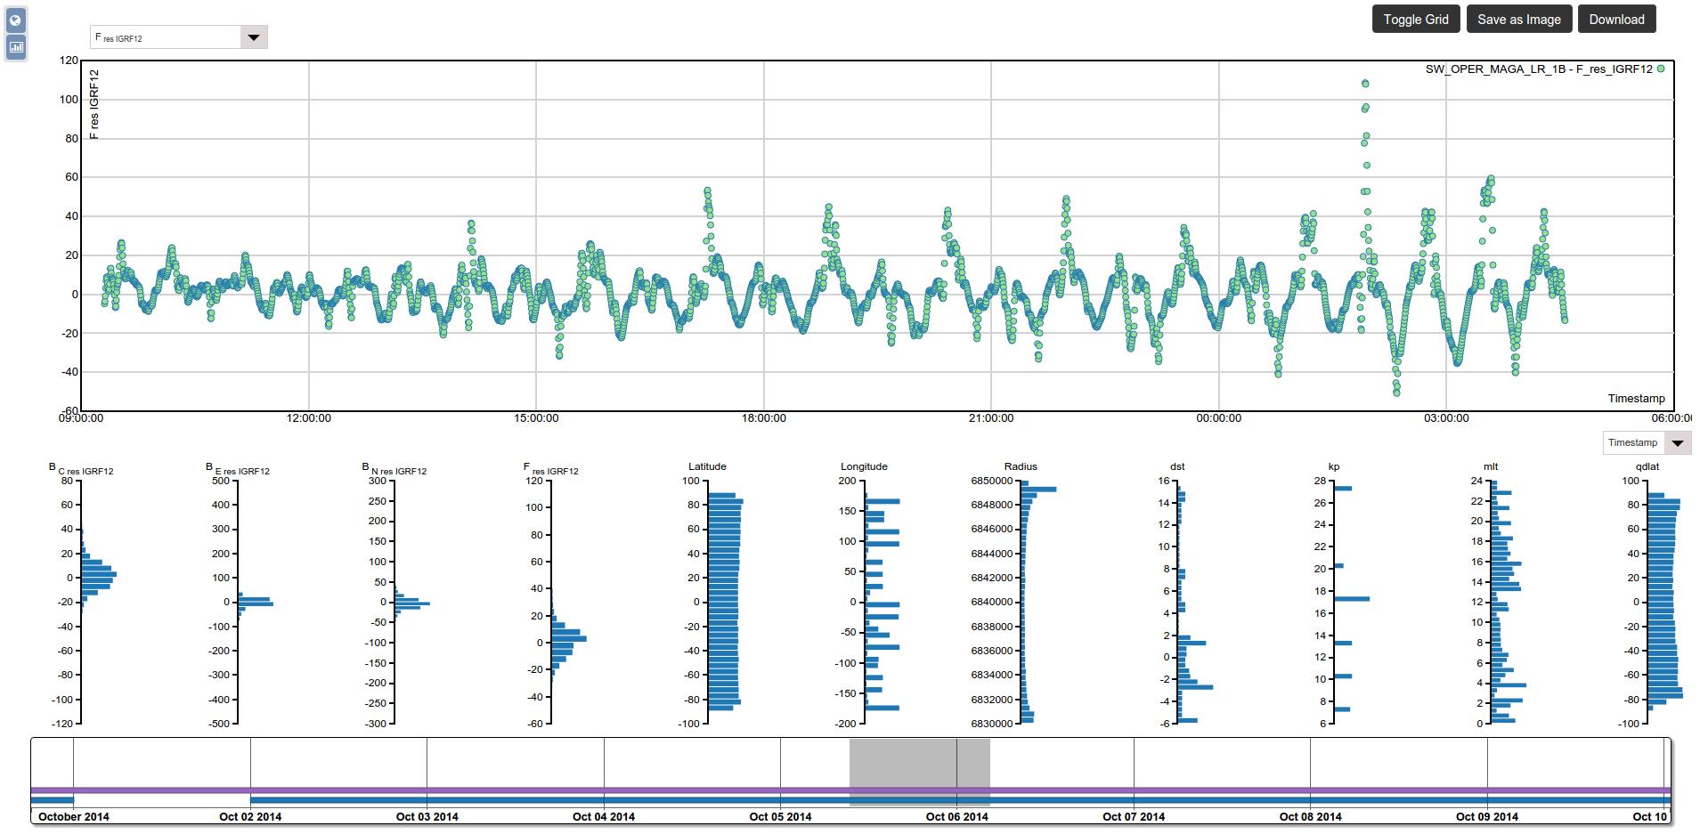Viewport: 1700px width, 834px height.
Task: Click the Oct 04 2014 timeline label
Action: (x=604, y=816)
